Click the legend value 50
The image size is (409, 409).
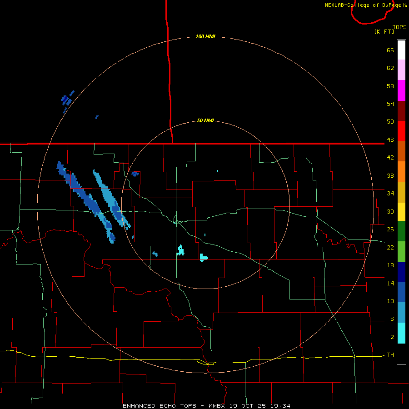point(390,122)
